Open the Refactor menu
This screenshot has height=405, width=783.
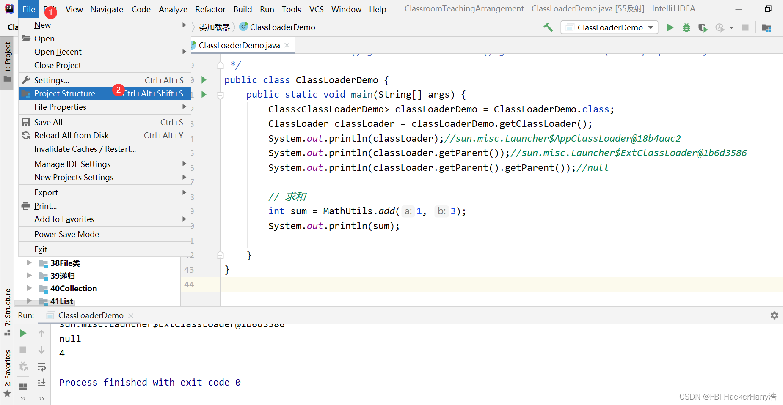point(210,9)
